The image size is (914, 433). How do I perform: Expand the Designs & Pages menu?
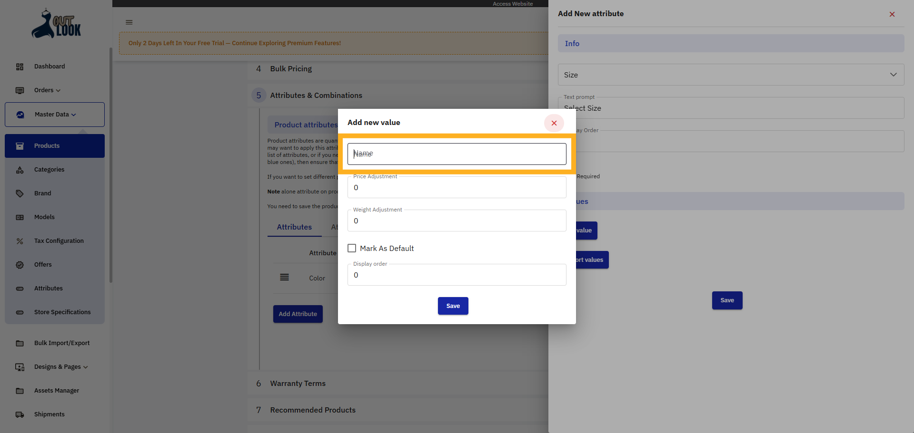click(60, 366)
